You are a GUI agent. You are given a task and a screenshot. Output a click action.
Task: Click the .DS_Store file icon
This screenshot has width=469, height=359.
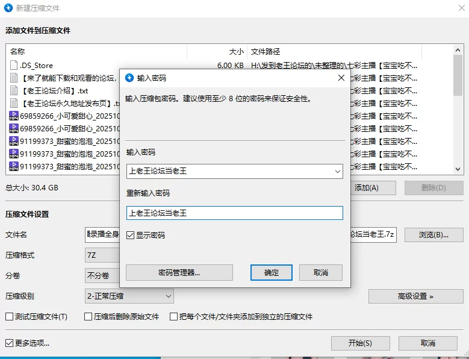(x=14, y=65)
